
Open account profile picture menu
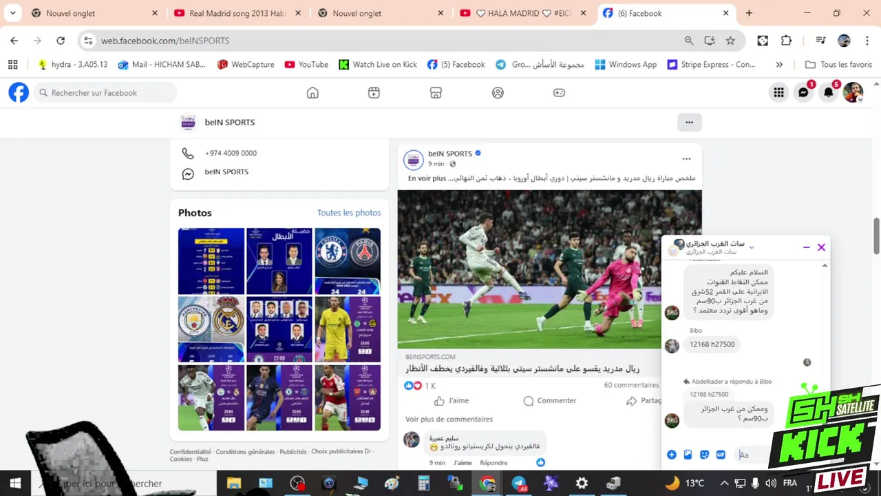[853, 92]
